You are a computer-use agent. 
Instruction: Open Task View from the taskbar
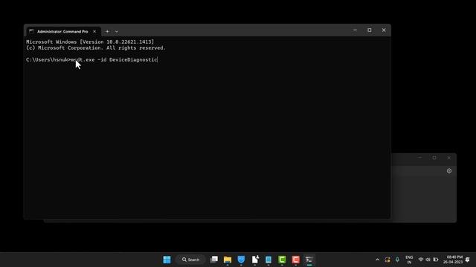214,260
